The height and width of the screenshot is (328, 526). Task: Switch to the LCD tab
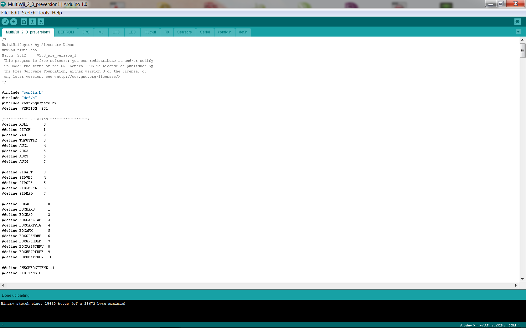(116, 32)
